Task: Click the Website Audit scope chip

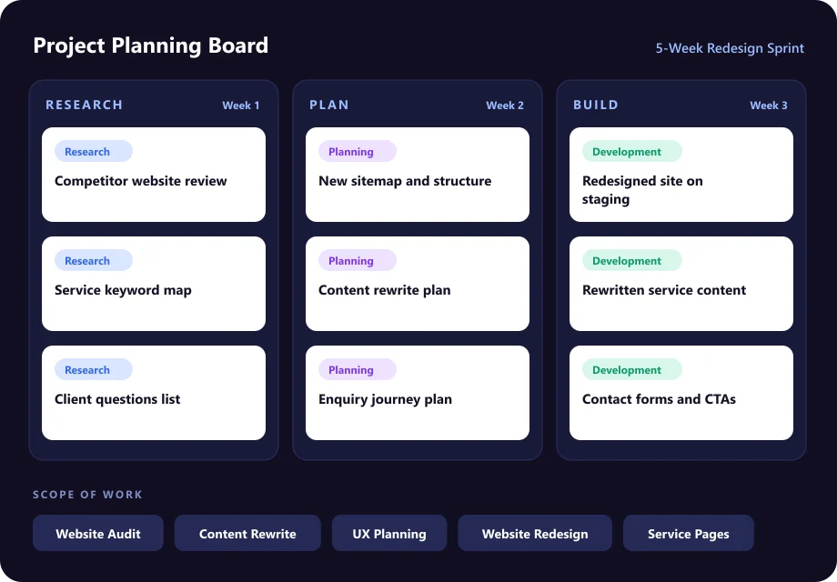Action: click(x=98, y=533)
